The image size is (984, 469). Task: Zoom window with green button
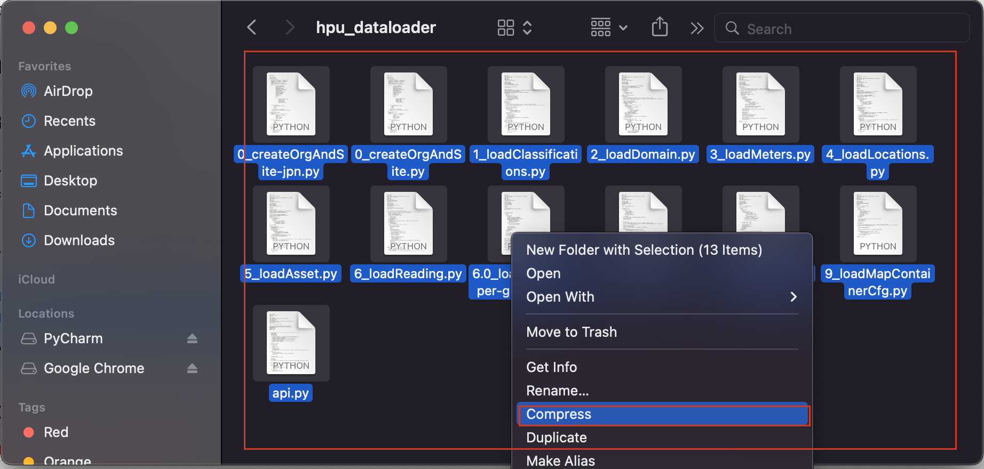point(72,28)
